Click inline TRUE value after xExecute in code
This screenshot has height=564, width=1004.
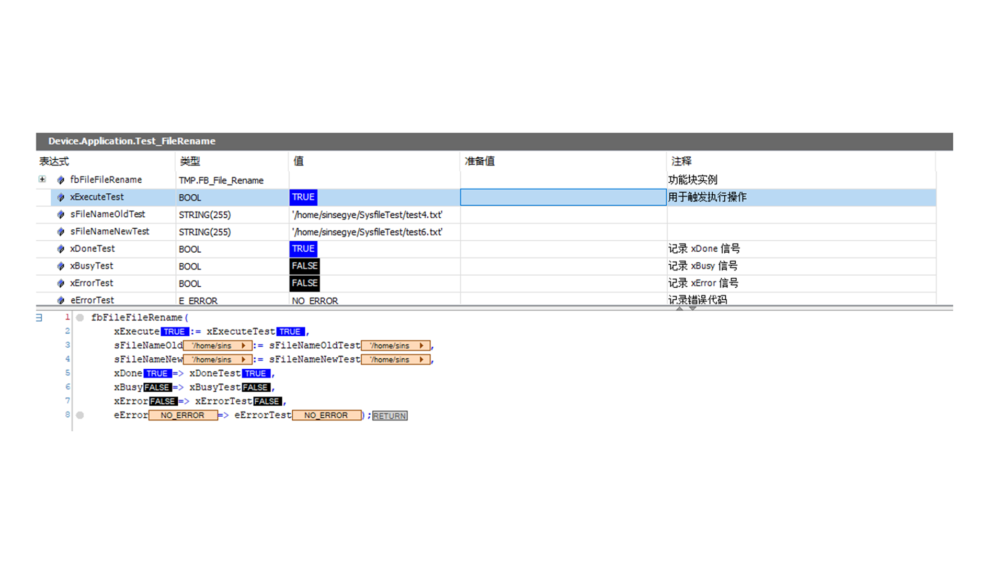[x=174, y=332]
